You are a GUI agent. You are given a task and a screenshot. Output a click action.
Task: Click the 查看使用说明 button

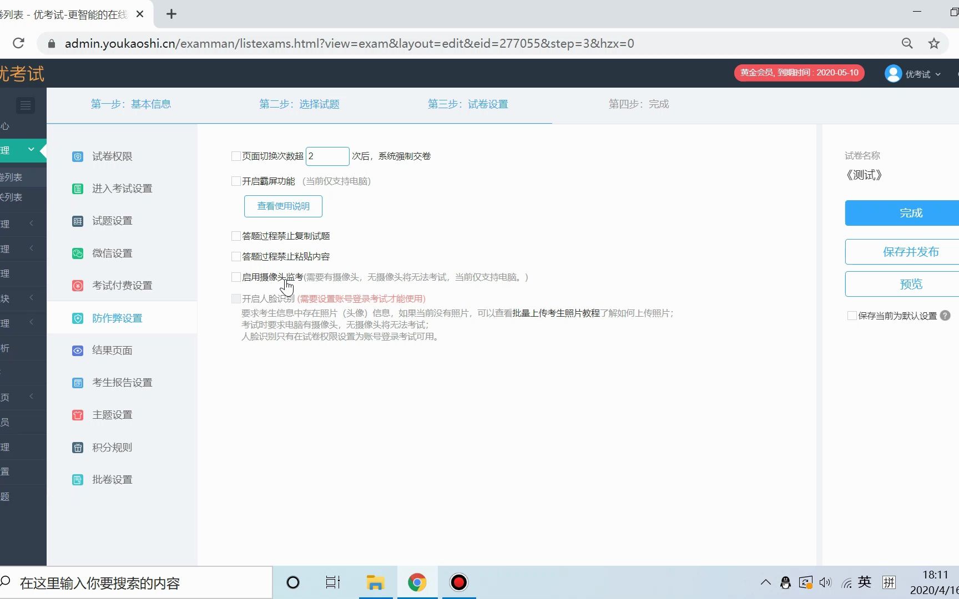point(283,206)
